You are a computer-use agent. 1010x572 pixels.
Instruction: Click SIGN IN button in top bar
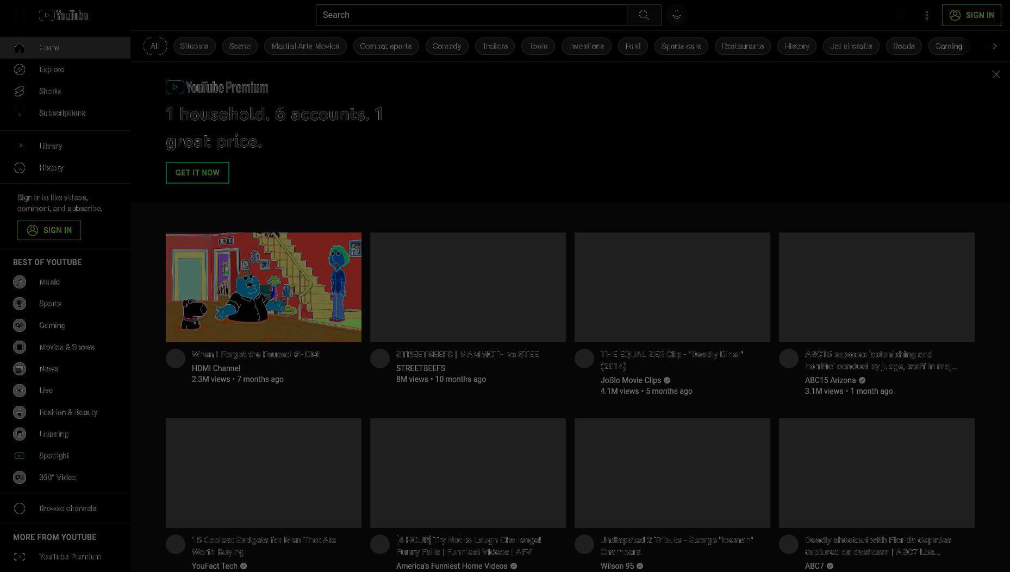971,15
